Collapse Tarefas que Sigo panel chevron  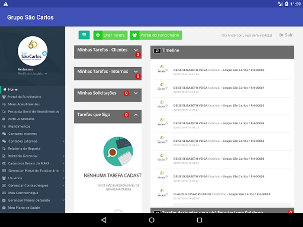pyautogui.click(x=136, y=115)
